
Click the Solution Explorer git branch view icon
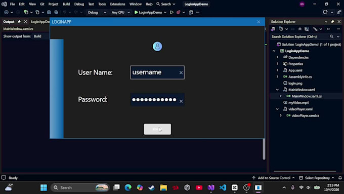pos(316,29)
